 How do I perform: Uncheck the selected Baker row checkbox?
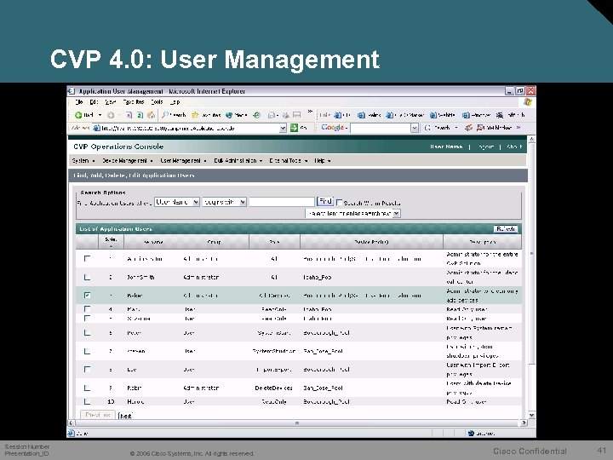click(87, 296)
